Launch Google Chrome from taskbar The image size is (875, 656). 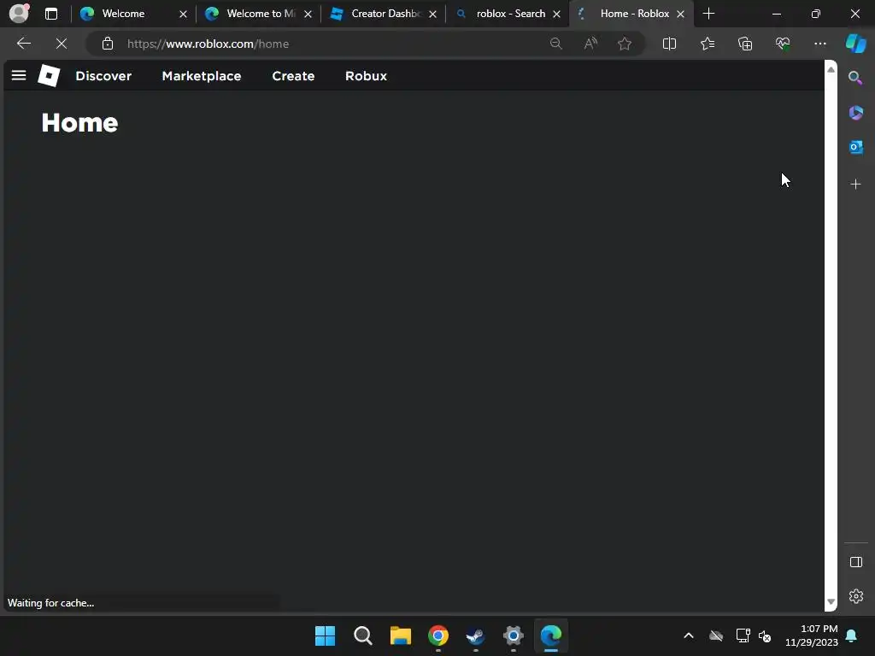click(438, 635)
